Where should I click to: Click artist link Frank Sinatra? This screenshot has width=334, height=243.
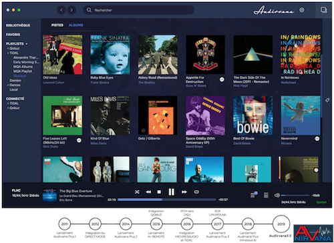pyautogui.click(x=100, y=83)
